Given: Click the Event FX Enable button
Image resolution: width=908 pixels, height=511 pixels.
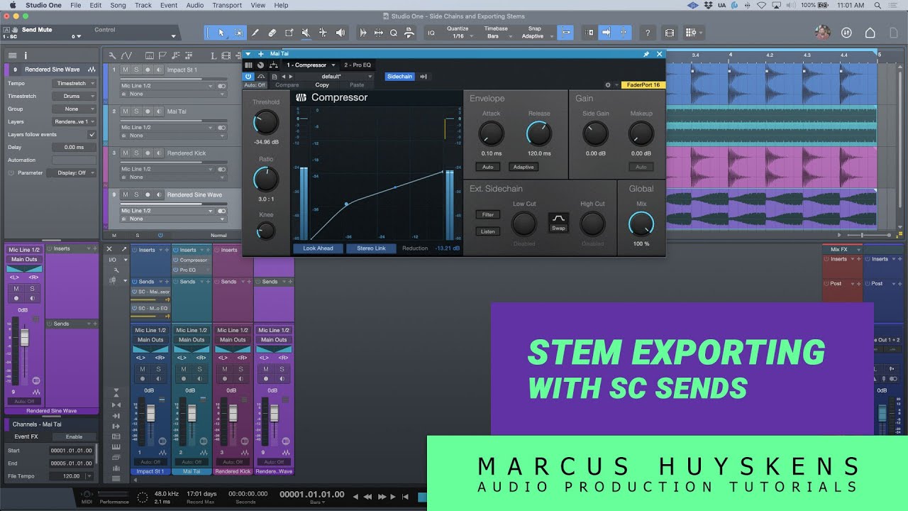Looking at the screenshot, I should [74, 436].
